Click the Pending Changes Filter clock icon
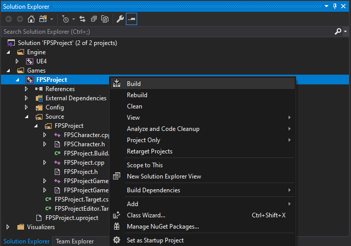The image size is (351, 246). [x=65, y=19]
